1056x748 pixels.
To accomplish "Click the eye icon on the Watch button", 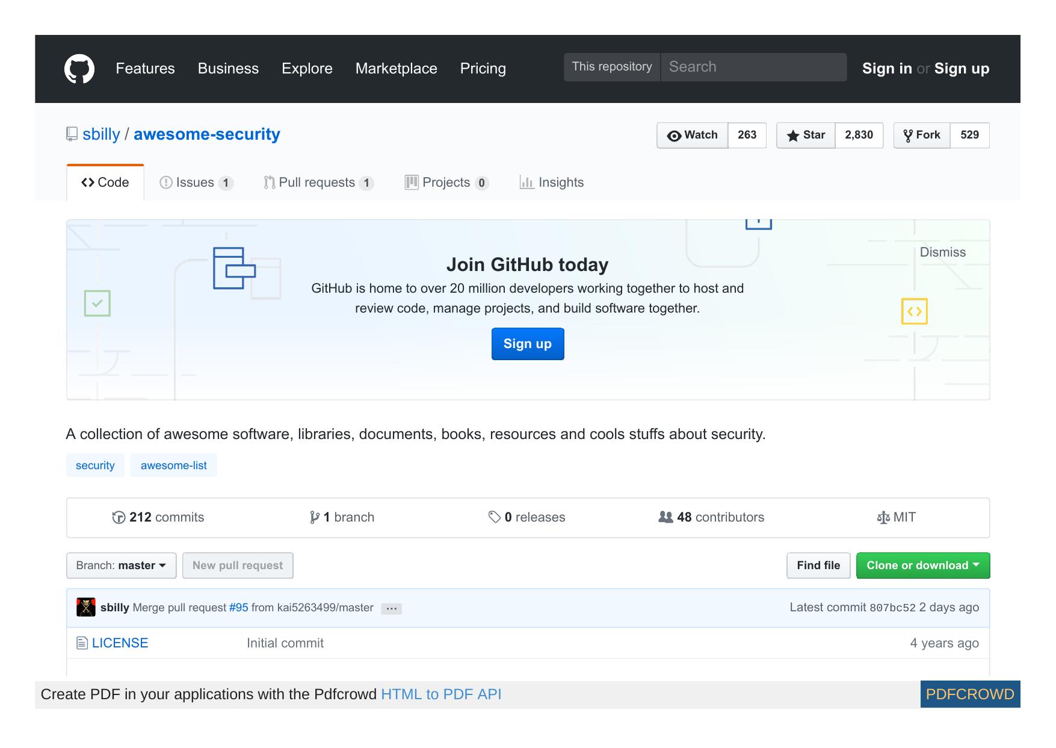I will click(675, 135).
